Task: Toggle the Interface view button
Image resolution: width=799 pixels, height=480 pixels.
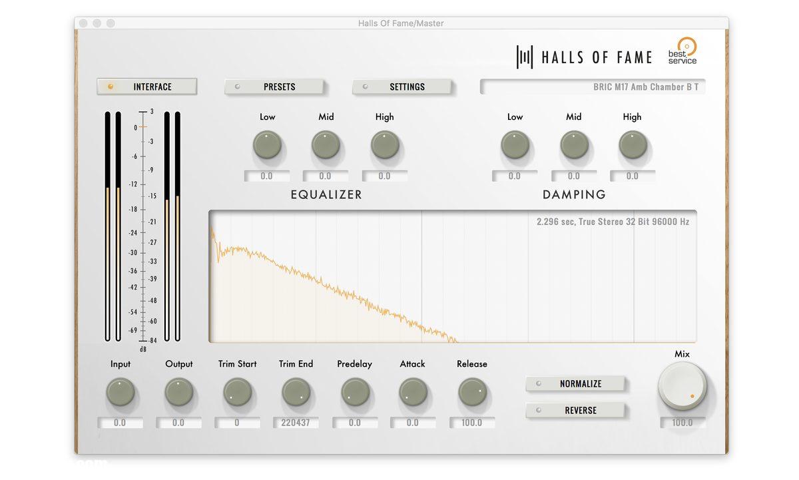Action: tap(146, 87)
